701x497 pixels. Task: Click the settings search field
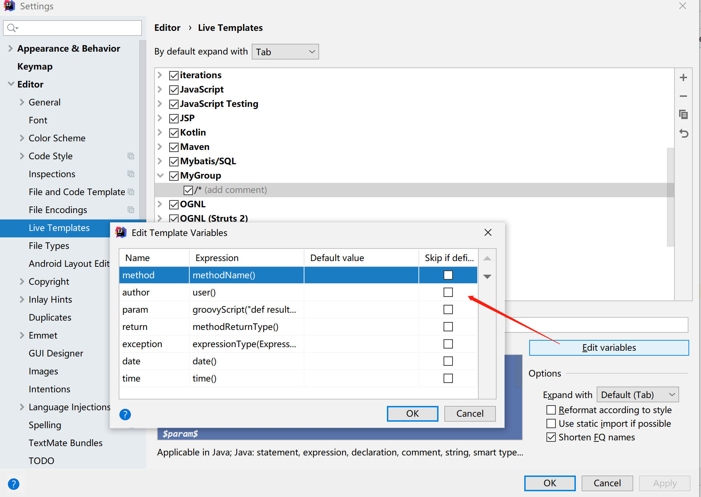point(77,28)
